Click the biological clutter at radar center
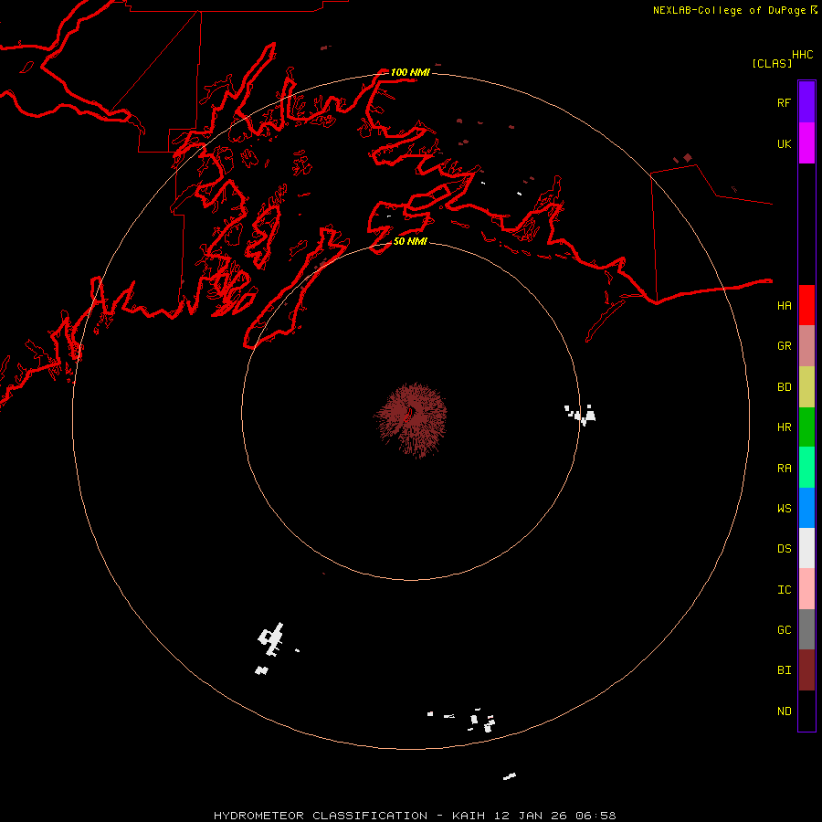Image resolution: width=822 pixels, height=822 pixels. point(410,419)
